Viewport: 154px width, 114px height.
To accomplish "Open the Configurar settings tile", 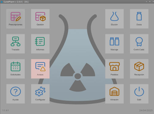I will pos(40,94).
